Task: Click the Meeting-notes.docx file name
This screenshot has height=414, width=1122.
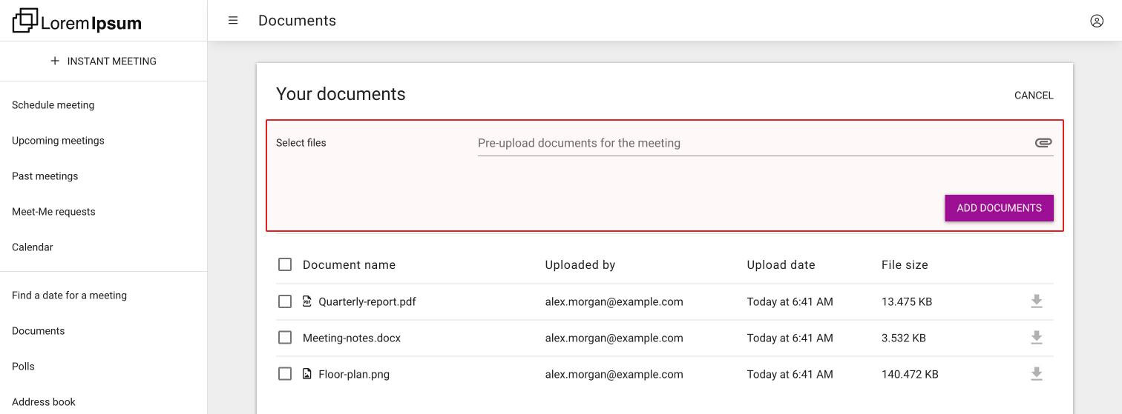Action: 352,338
